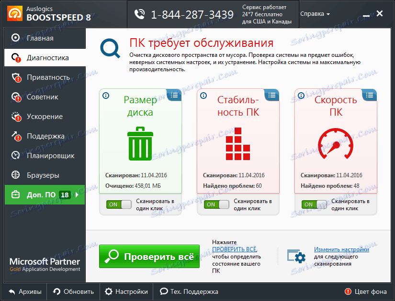The image size is (395, 301).
Task: Click the Поддержка arrow icon
Action: tap(16, 136)
